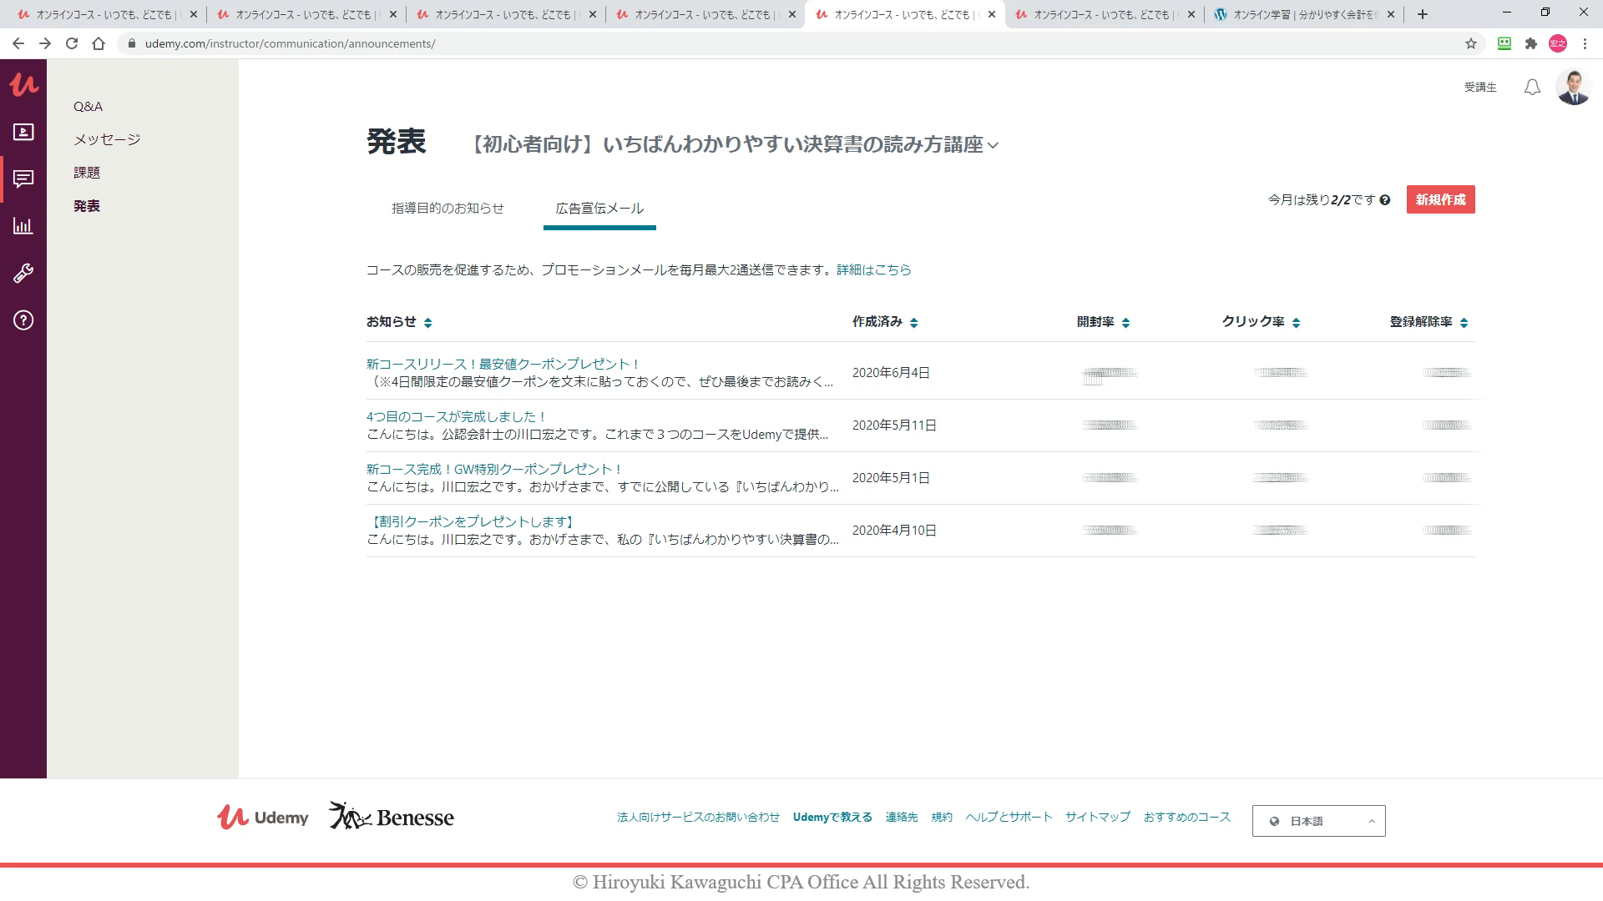Sort by お知らせ column arrows

coord(428,323)
